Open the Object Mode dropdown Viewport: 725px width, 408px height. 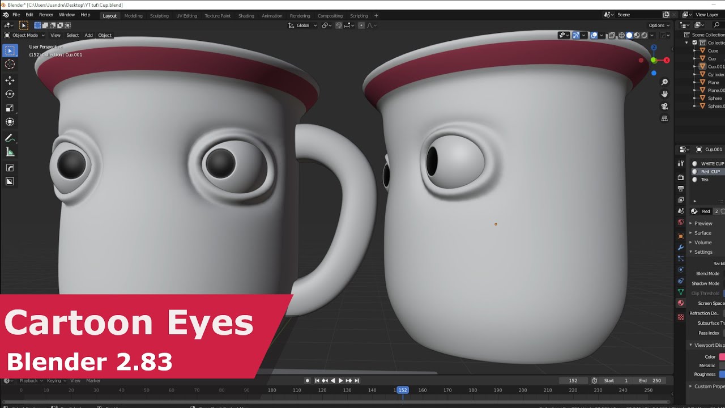point(25,35)
